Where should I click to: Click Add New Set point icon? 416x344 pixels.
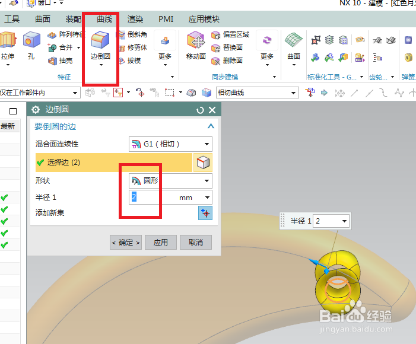[x=205, y=213]
